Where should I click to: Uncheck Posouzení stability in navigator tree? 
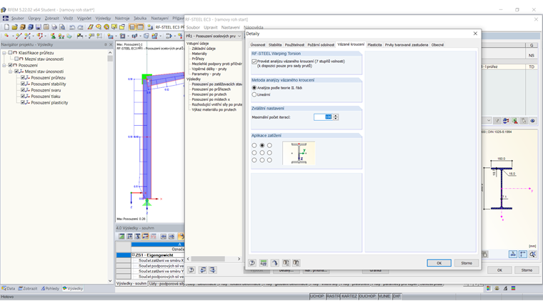pyautogui.click(x=23, y=84)
